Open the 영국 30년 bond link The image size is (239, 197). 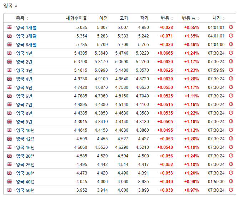click(x=25, y=173)
